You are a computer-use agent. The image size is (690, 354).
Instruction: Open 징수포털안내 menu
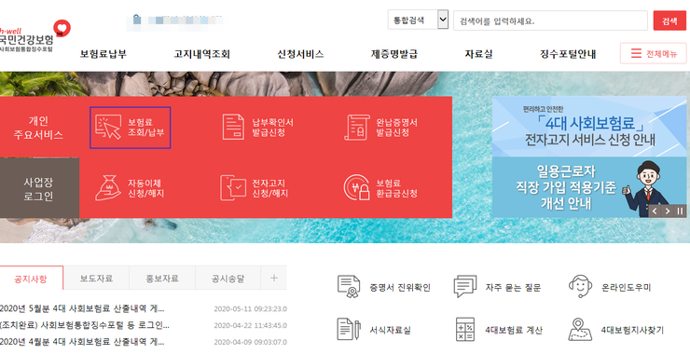click(568, 54)
